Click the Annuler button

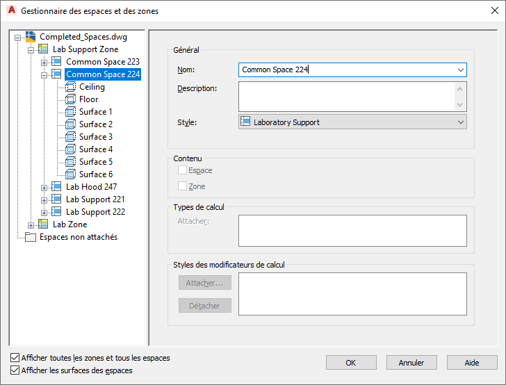(x=411, y=362)
